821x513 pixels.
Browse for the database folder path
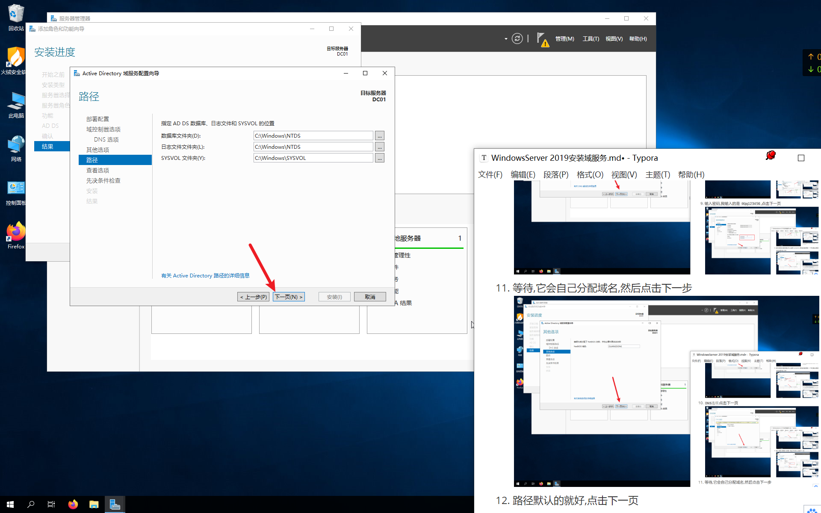coord(379,136)
